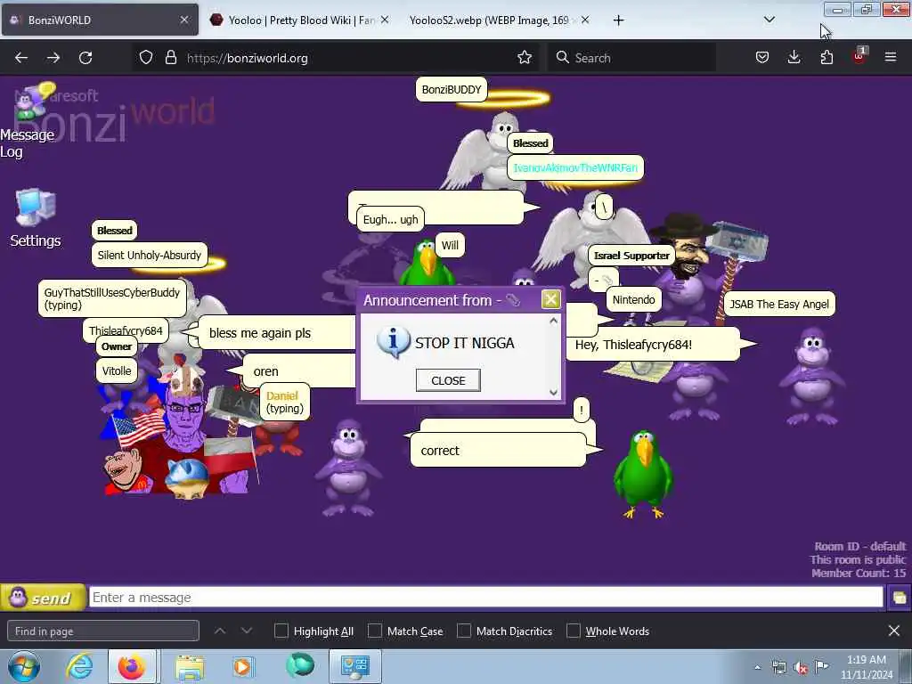Close the announcement with the X button
Viewport: 912px width, 684px height.
pyautogui.click(x=550, y=299)
